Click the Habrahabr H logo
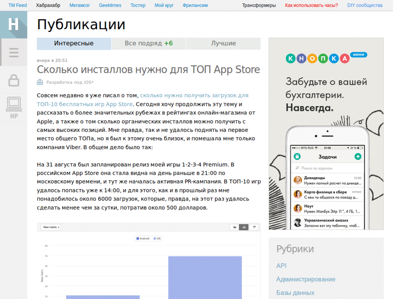This screenshot has width=398, height=299. click(14, 24)
